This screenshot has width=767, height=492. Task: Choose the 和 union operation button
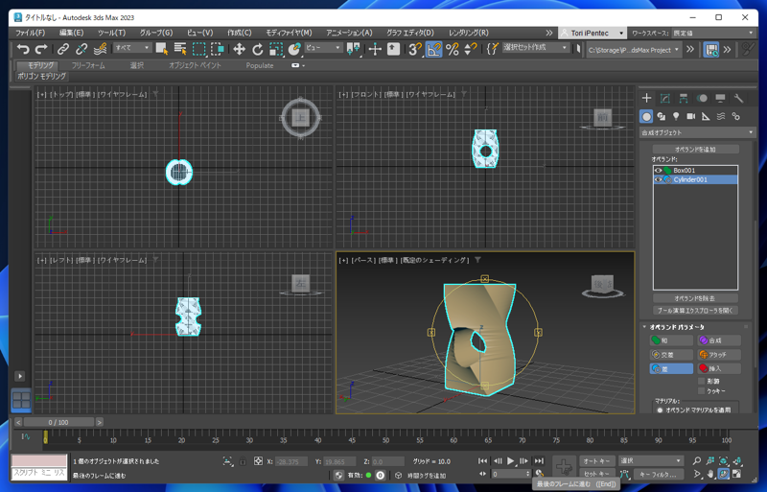pyautogui.click(x=671, y=340)
